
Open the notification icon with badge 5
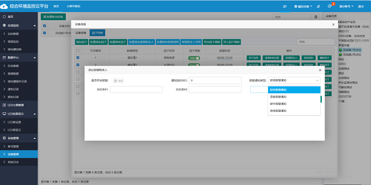[x=330, y=7]
